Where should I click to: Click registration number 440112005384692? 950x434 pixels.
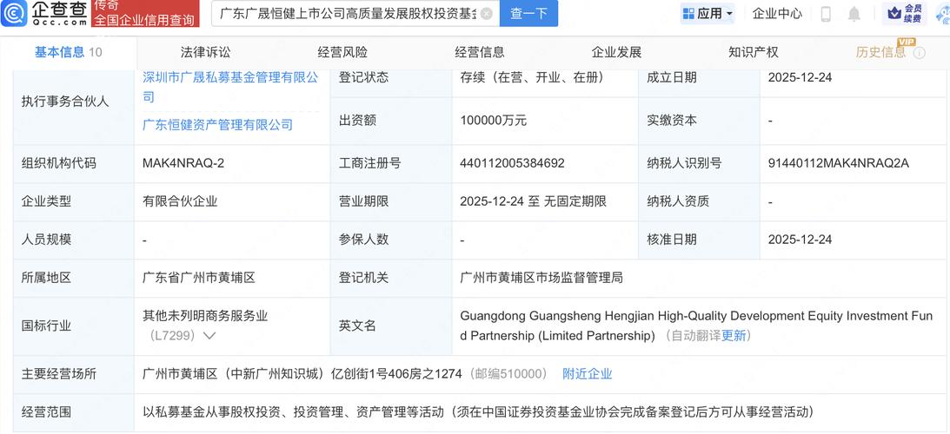pyautogui.click(x=513, y=163)
